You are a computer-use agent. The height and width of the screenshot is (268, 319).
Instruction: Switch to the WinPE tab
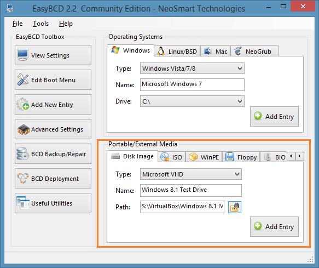coord(204,157)
